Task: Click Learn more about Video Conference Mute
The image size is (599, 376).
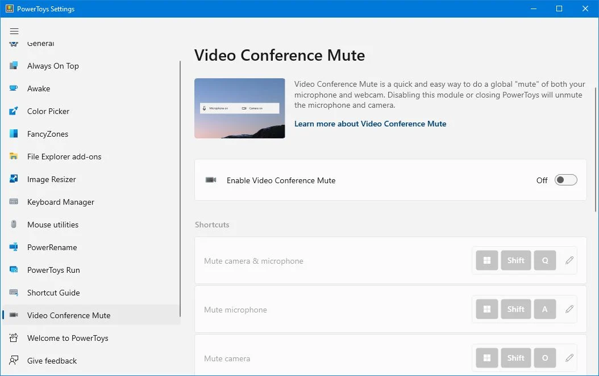Action: coord(370,124)
